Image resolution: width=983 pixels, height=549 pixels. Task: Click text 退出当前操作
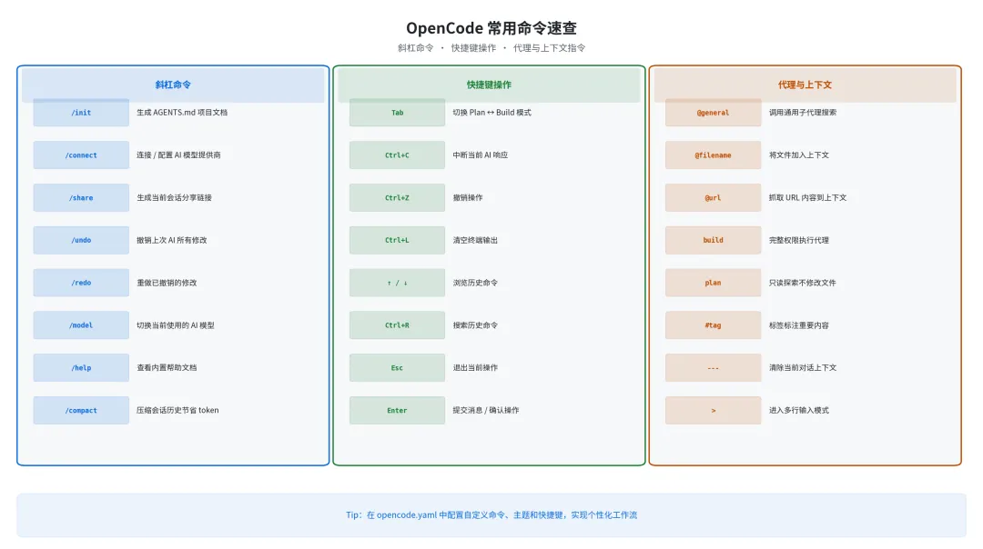475,368
